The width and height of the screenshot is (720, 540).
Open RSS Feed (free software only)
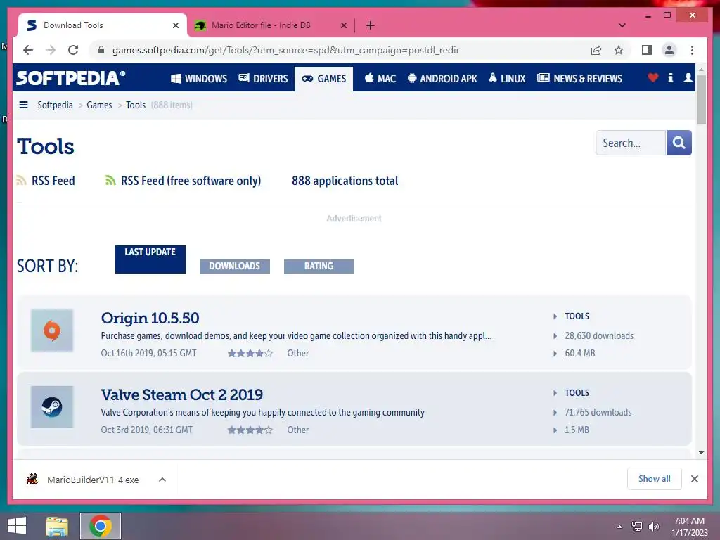tap(184, 181)
